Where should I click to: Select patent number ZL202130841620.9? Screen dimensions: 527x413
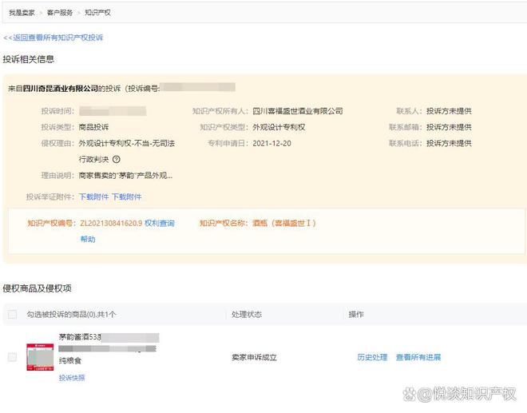111,223
